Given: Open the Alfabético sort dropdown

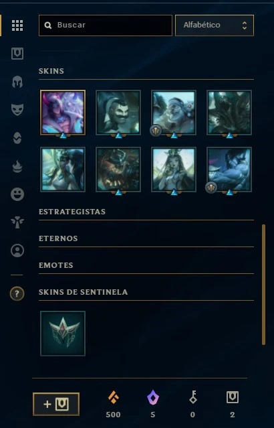Looking at the screenshot, I should click(215, 25).
